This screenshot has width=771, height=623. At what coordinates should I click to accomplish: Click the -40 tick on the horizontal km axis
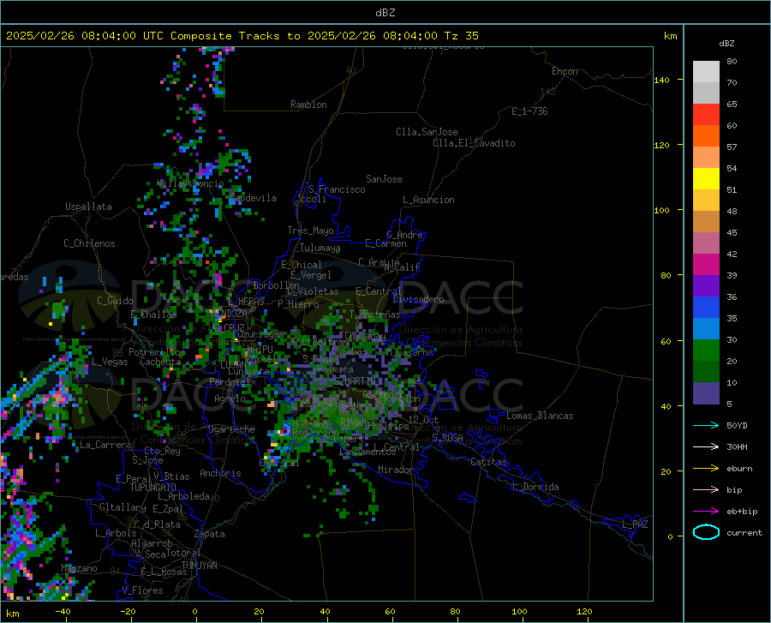click(x=63, y=612)
